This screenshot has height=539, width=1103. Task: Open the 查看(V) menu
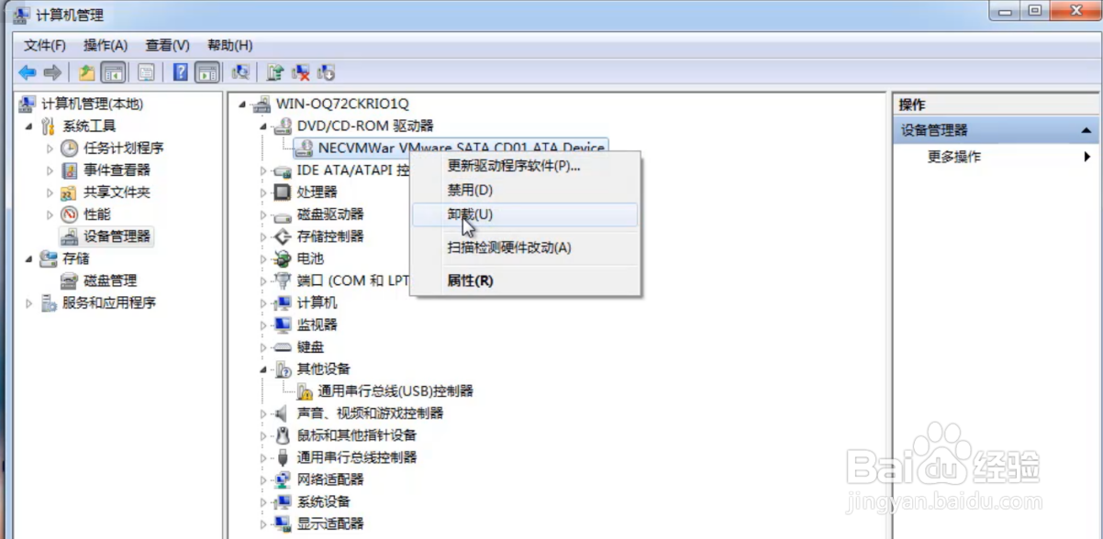pos(165,45)
